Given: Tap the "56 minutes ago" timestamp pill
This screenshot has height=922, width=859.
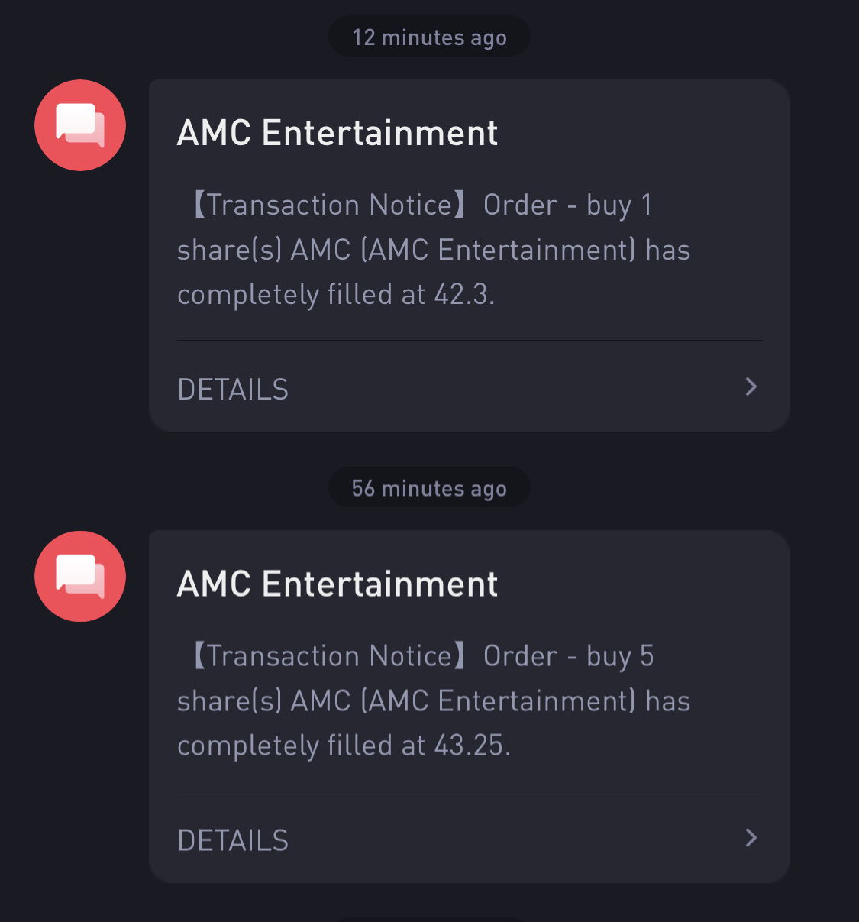Looking at the screenshot, I should coord(429,487).
